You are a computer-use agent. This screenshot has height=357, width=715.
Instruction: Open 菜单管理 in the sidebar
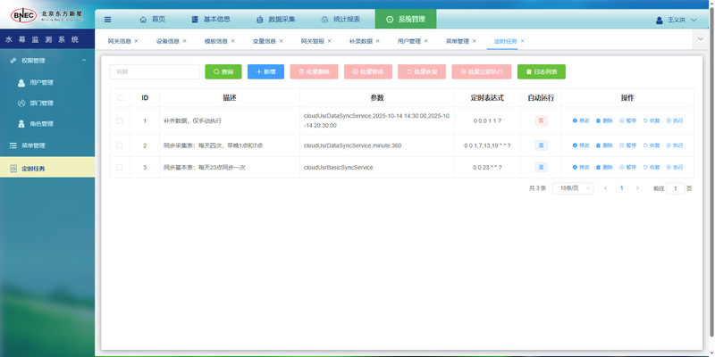click(x=47, y=145)
